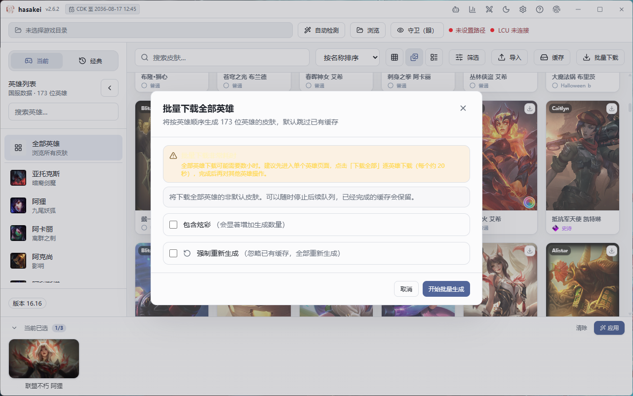Close the 批量下载全部英雄 dialog
Image resolution: width=633 pixels, height=396 pixels.
463,108
